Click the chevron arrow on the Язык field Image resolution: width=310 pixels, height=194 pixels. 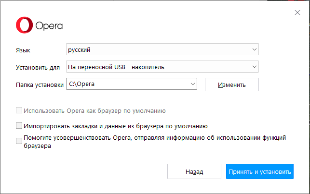pyautogui.click(x=254, y=49)
